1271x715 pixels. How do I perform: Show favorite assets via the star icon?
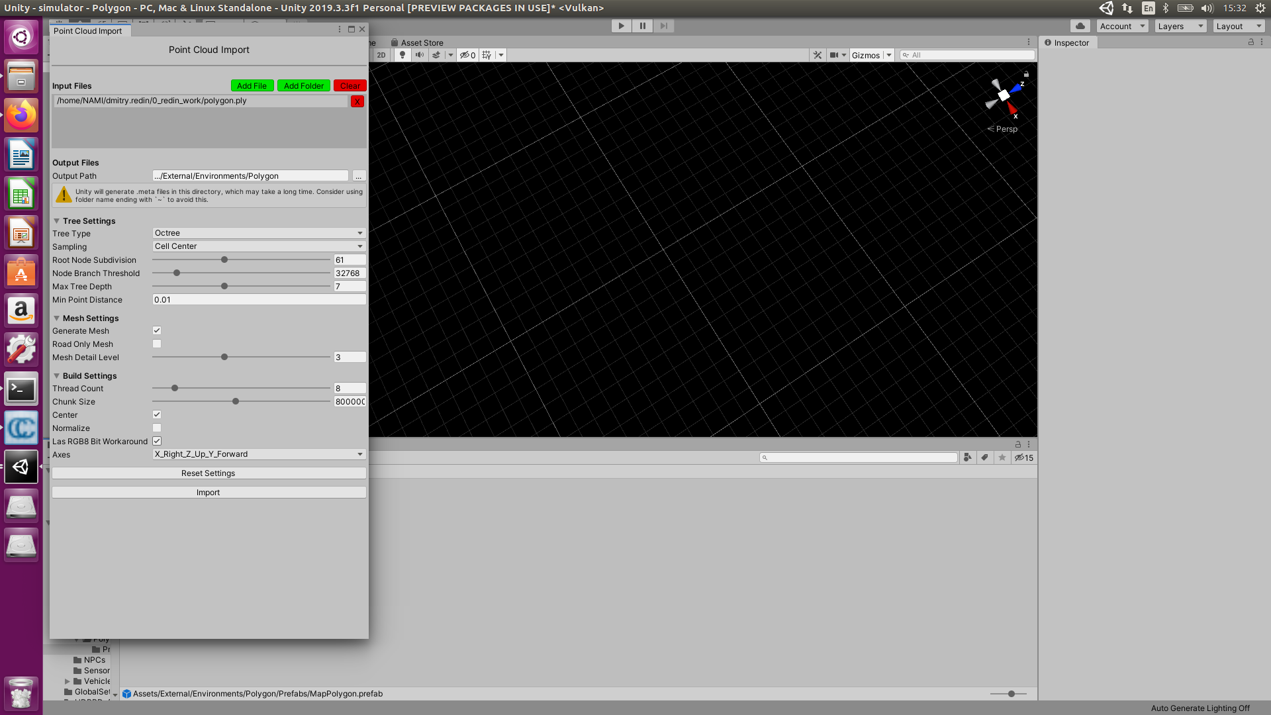[x=1002, y=457]
